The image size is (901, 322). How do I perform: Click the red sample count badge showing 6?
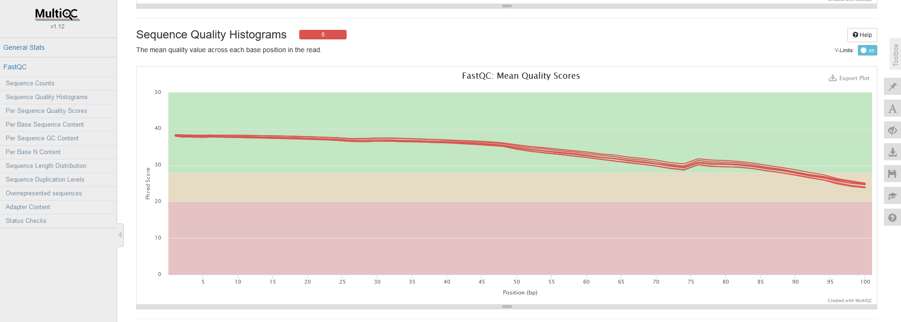[x=323, y=35]
